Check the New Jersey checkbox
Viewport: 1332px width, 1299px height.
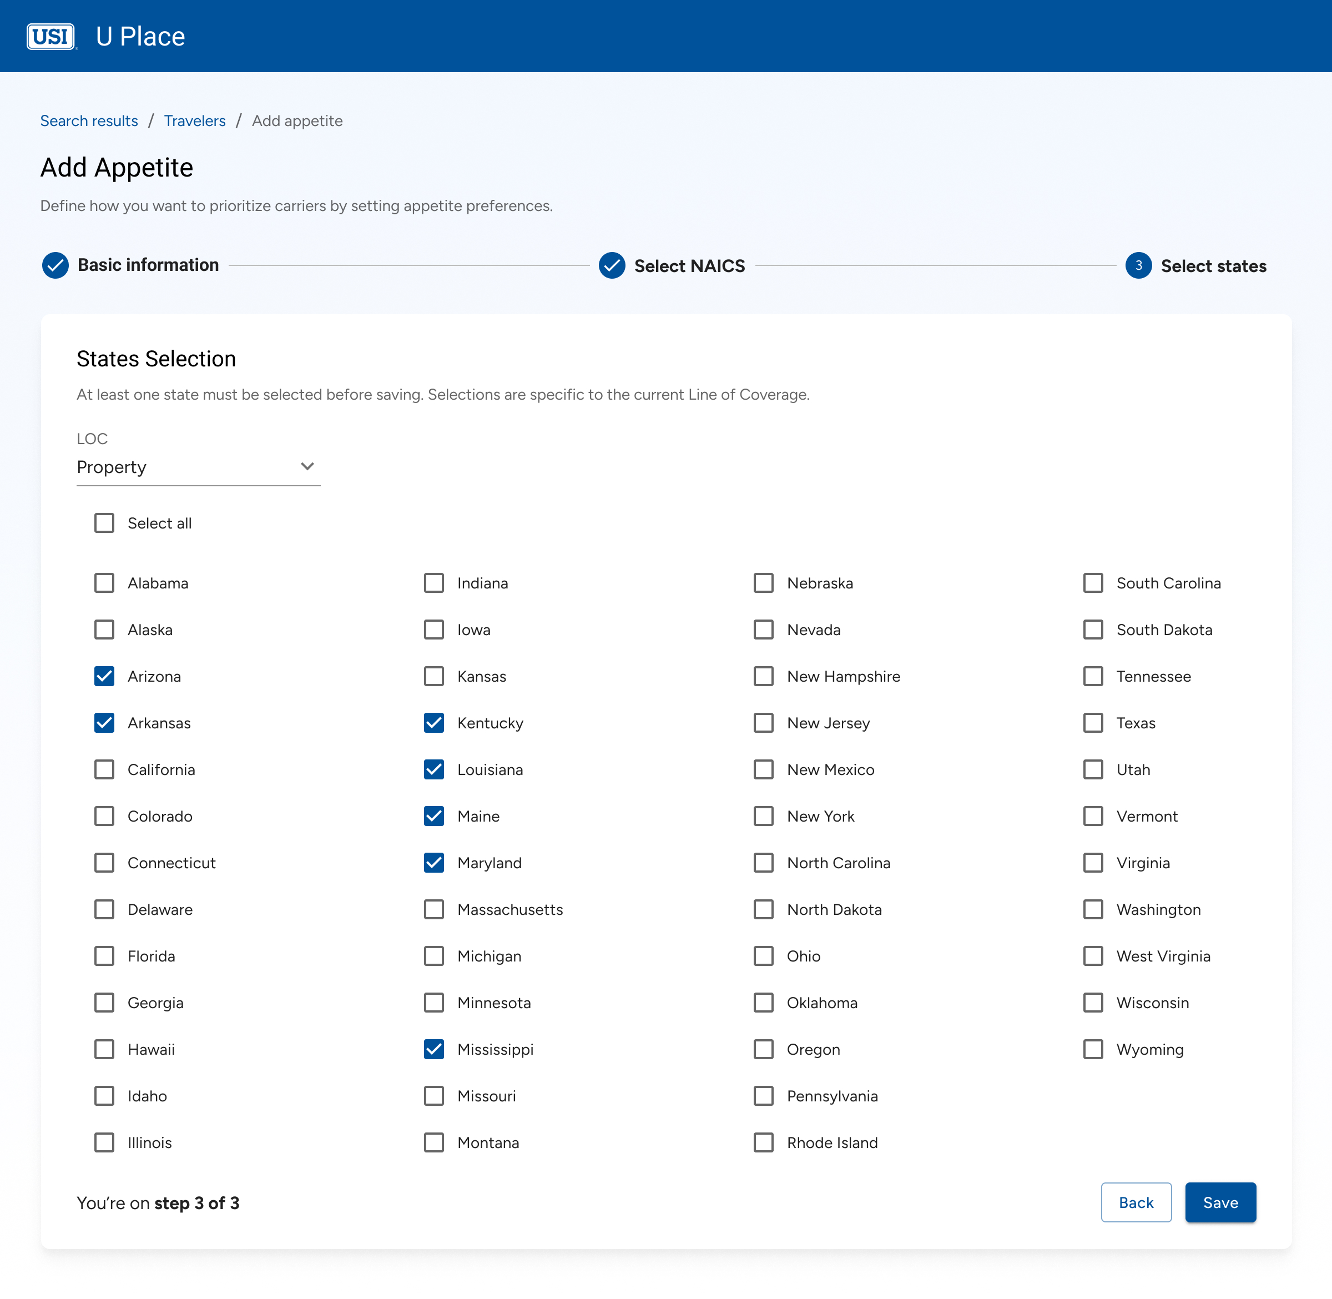(764, 723)
